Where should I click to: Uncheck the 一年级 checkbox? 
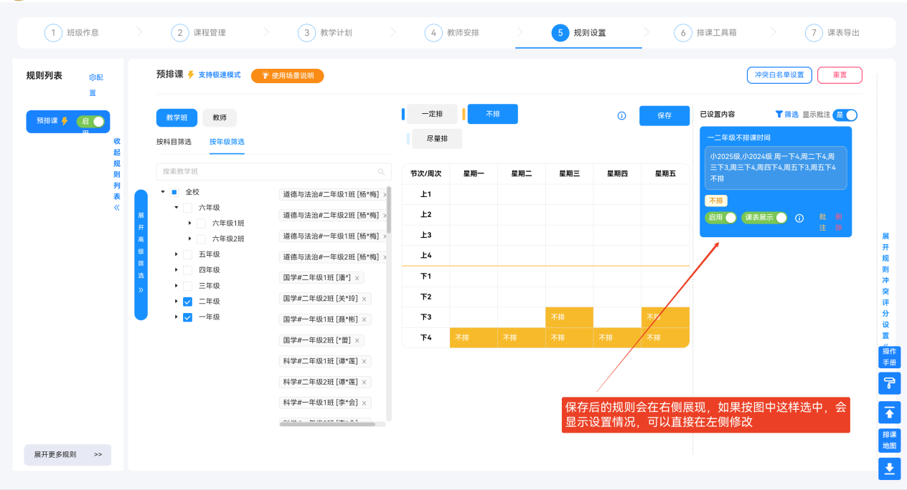pos(187,317)
